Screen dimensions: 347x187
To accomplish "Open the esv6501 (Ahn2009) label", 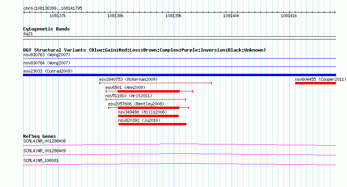I will (125, 87).
